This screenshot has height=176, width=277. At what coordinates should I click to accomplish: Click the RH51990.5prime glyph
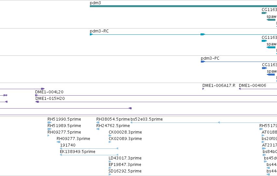point(49,123)
